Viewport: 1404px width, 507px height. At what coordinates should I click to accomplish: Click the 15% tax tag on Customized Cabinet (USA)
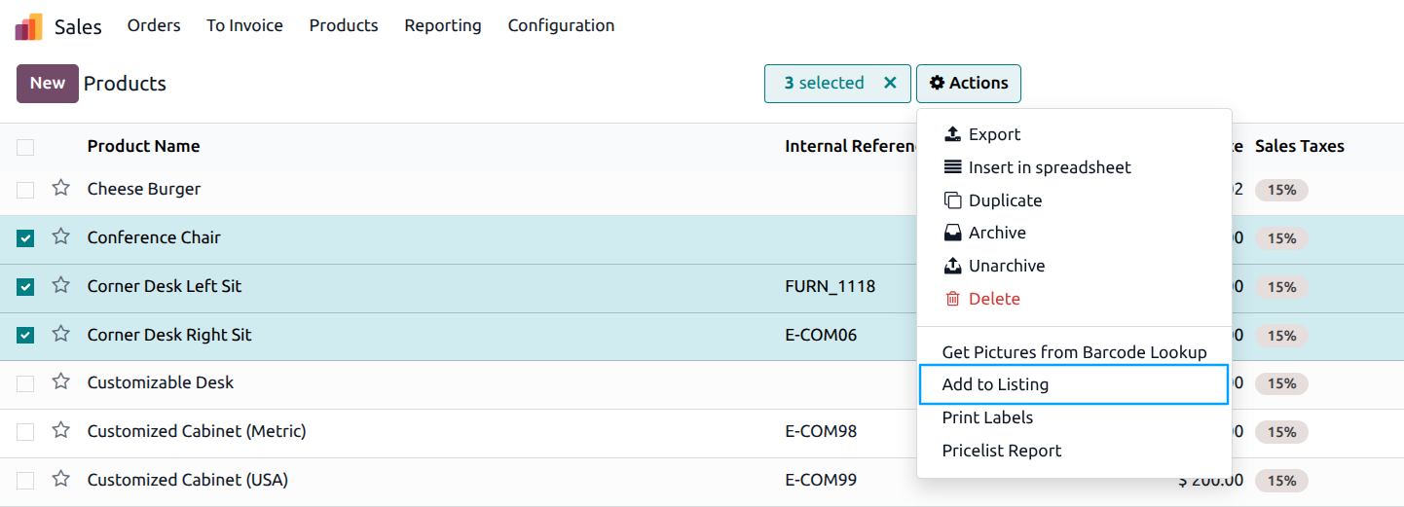pos(1281,481)
